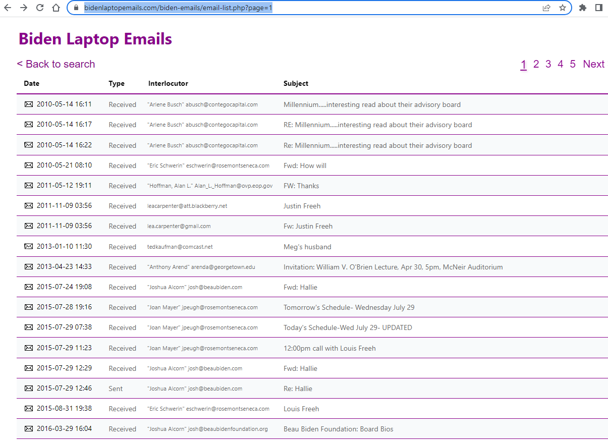Click the Back to search link
This screenshot has width=608, height=442.
click(x=56, y=64)
